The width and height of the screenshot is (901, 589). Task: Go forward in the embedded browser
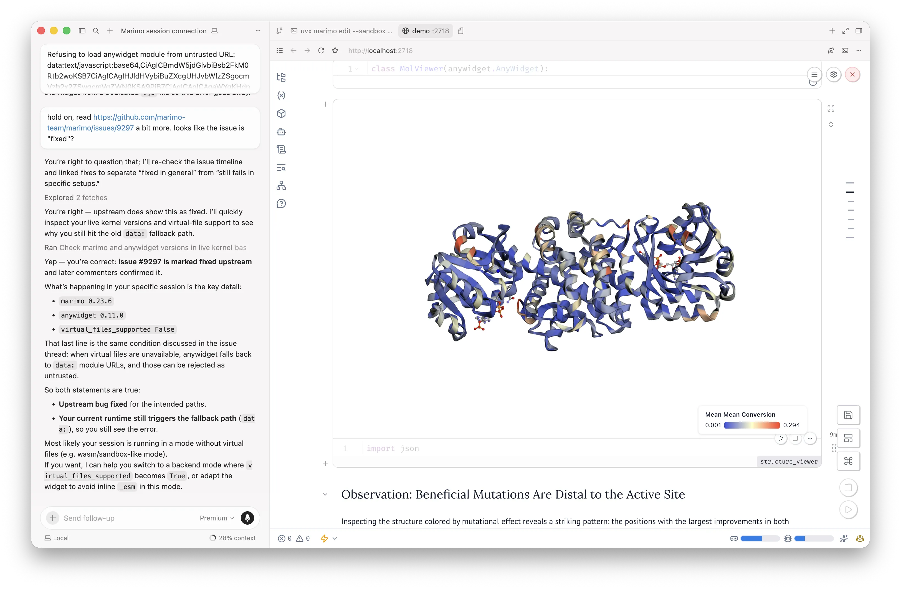[307, 51]
